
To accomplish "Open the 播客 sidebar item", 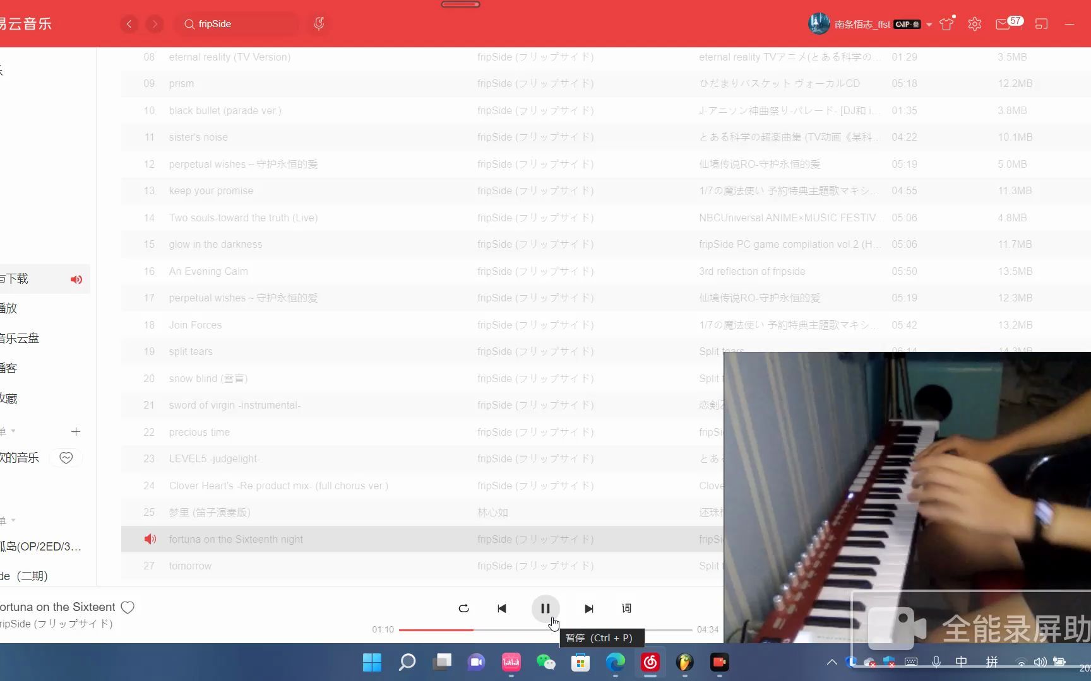I will 9,368.
